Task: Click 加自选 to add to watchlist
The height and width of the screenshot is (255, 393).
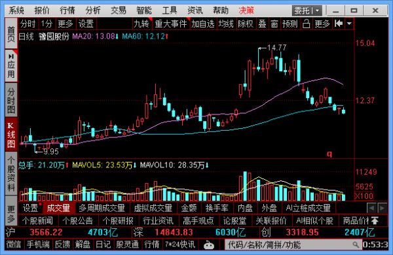Action: pyautogui.click(x=203, y=24)
